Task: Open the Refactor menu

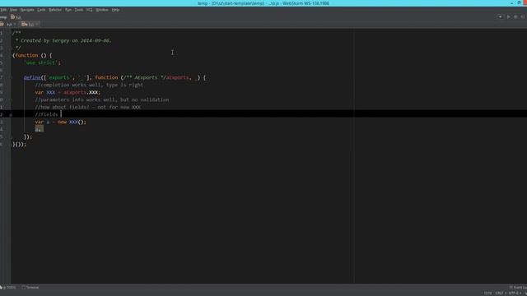Action: 55,10
